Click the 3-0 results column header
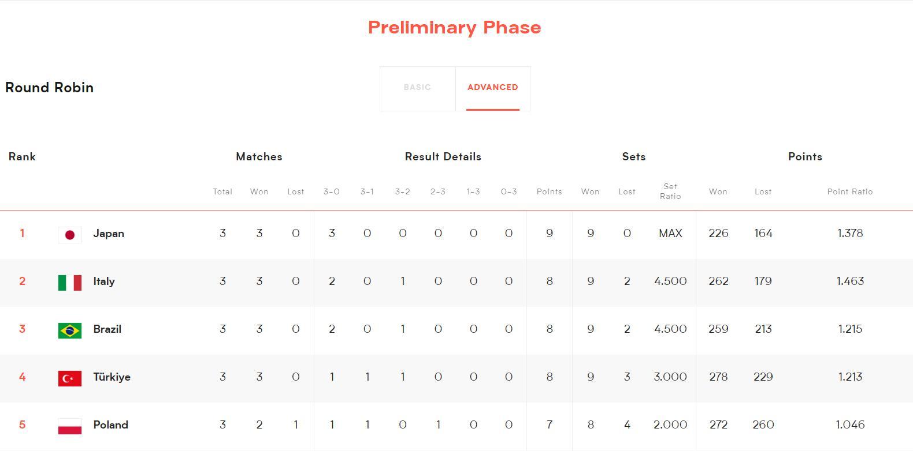The image size is (913, 451). tap(331, 191)
